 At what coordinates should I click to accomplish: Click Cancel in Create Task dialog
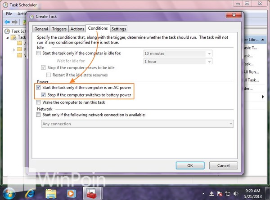point(223,165)
